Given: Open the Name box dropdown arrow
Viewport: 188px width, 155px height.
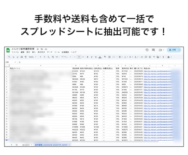Looking at the screenshot, I should point(15,62).
